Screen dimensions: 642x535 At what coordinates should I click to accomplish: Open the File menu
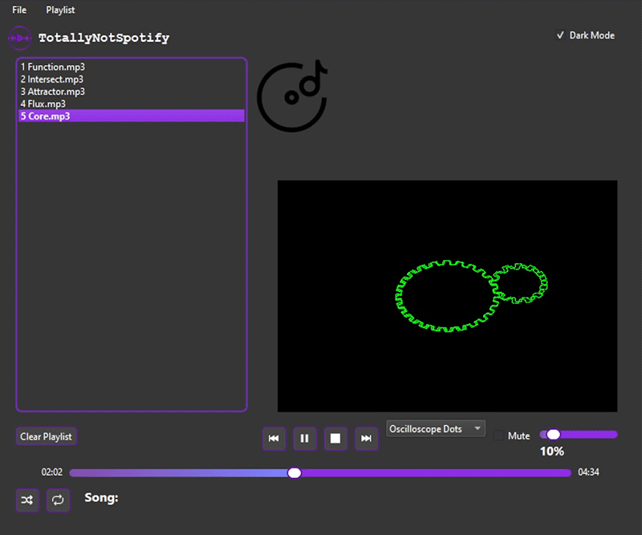pyautogui.click(x=18, y=10)
